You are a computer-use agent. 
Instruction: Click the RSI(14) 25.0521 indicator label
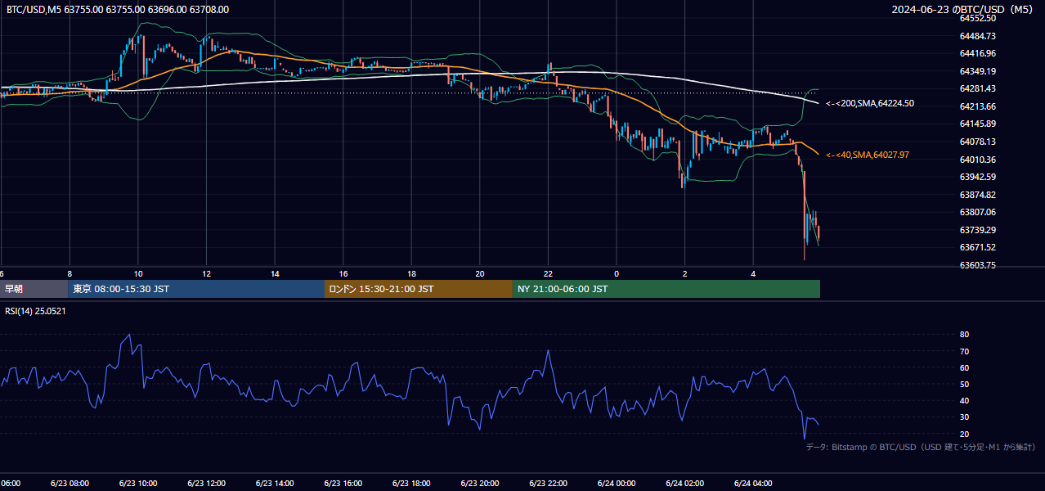point(35,311)
